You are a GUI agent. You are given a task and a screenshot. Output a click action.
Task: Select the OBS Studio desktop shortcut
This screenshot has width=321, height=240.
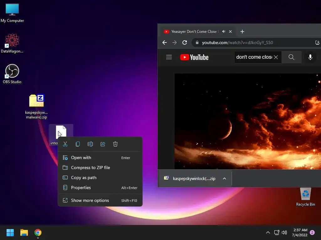click(12, 74)
